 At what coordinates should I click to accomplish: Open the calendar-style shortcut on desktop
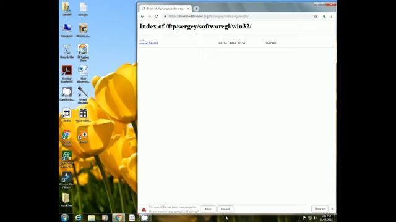tap(67, 115)
